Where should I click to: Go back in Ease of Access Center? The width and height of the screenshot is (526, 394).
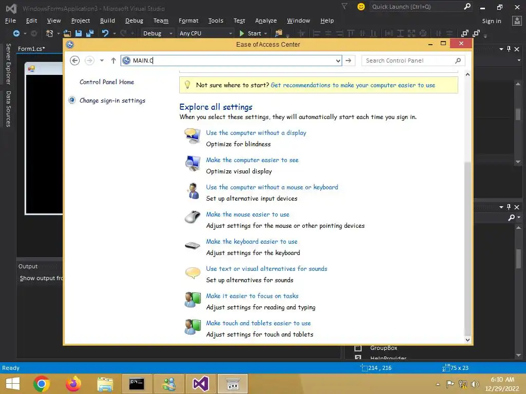[x=75, y=61]
